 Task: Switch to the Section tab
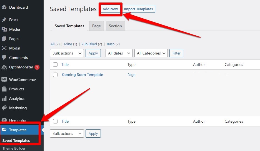(x=115, y=26)
